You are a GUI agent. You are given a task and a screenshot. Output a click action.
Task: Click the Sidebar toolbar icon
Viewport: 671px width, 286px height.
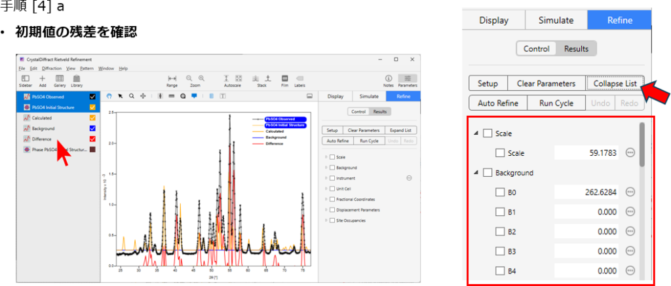26,78
